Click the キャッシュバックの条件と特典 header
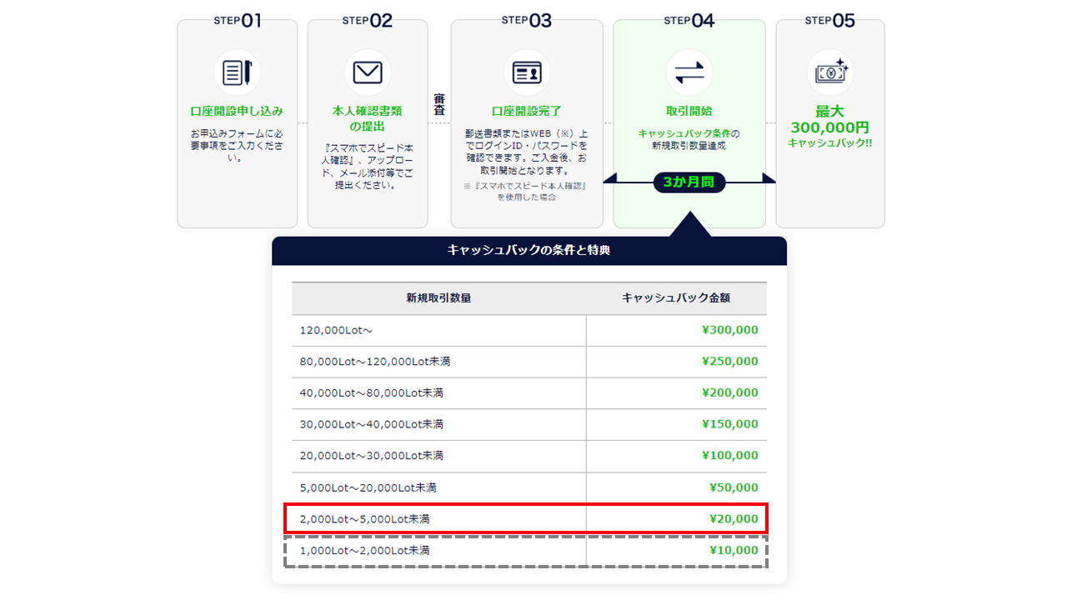1067x600 pixels. pos(529,250)
